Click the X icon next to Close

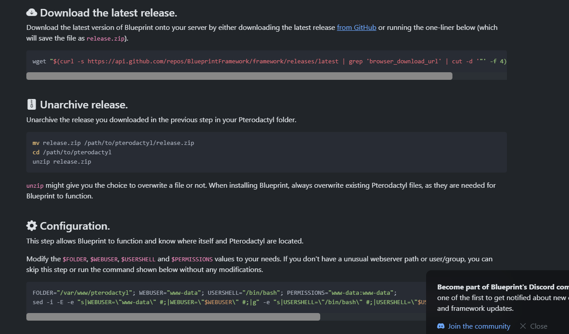tap(523, 326)
